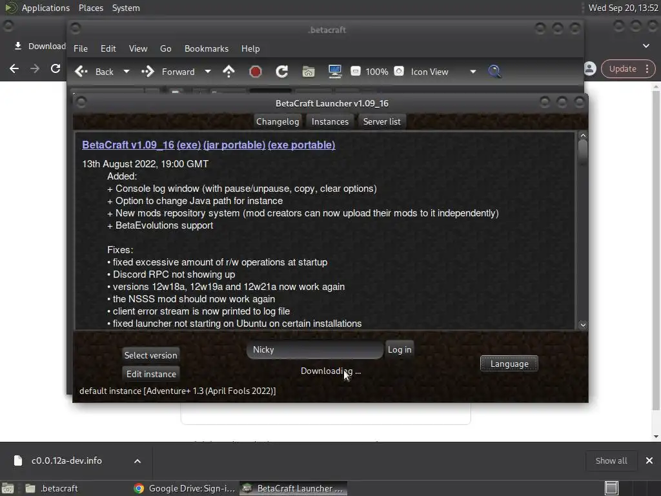
Task: Click the Search magnifier icon in the file manager
Action: pyautogui.click(x=494, y=72)
